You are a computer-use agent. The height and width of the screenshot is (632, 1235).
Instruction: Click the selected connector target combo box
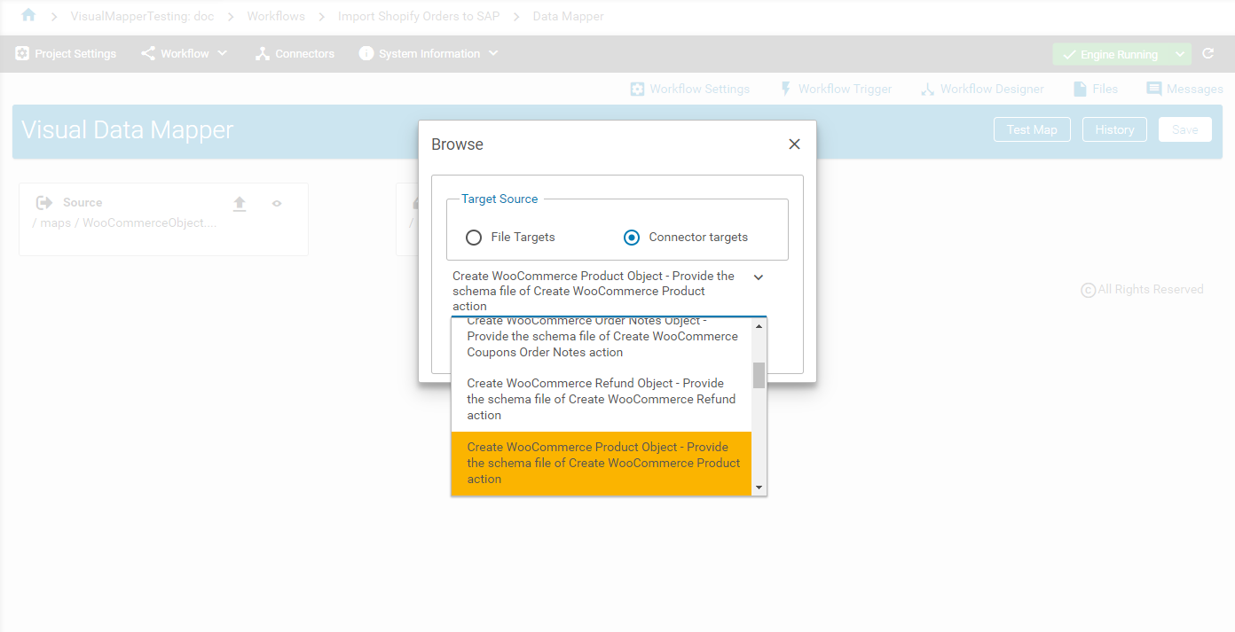(609, 292)
